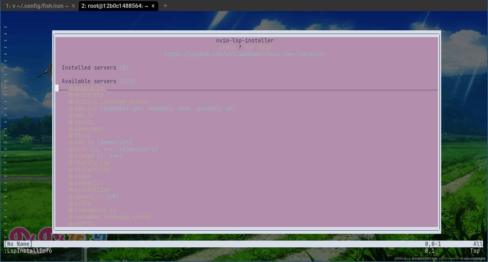Click the nvim-lsp-installer title

pos(245,41)
